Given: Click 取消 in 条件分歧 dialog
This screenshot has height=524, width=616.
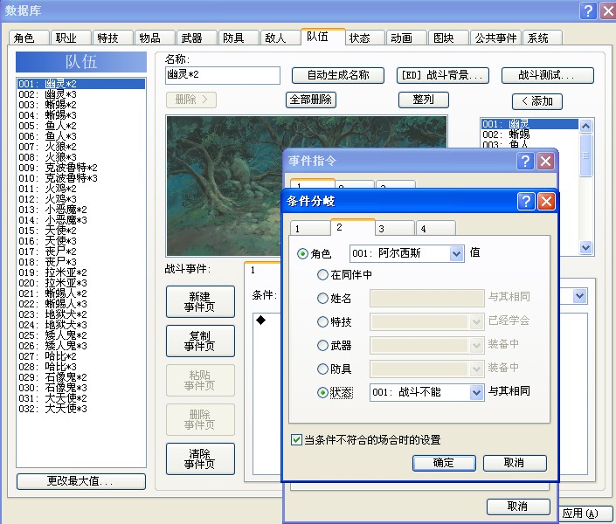Looking at the screenshot, I should coord(515,463).
